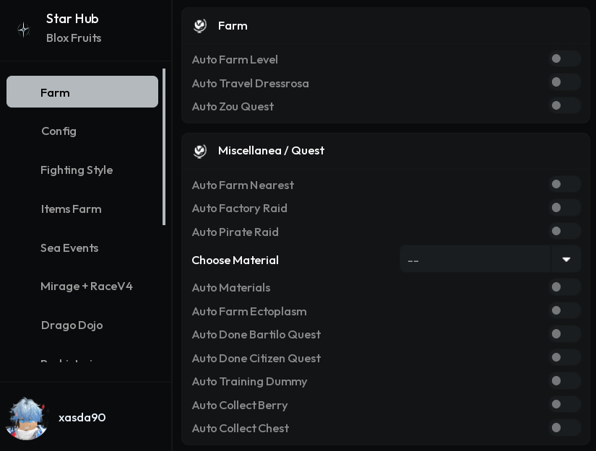Enable the Auto Farm Level toggle
This screenshot has height=451, width=596.
click(x=564, y=59)
